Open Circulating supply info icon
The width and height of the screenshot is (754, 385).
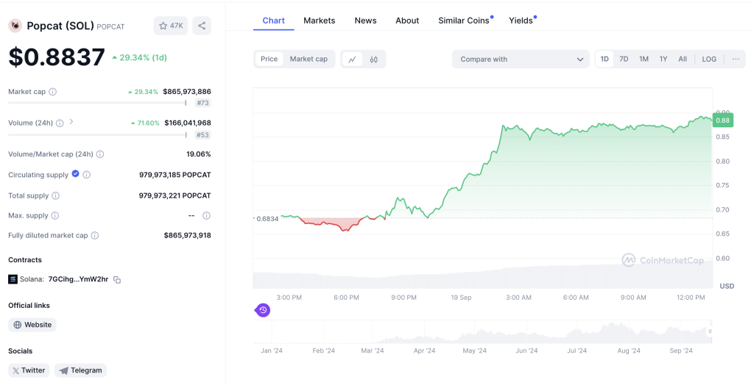[87, 175]
